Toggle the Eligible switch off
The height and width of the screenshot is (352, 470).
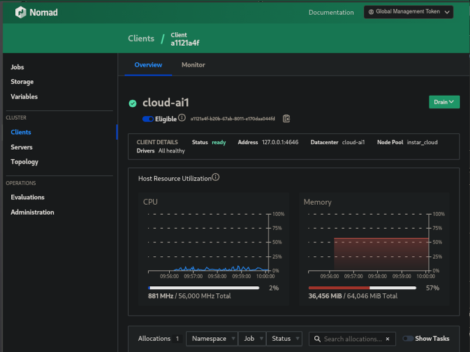point(148,119)
